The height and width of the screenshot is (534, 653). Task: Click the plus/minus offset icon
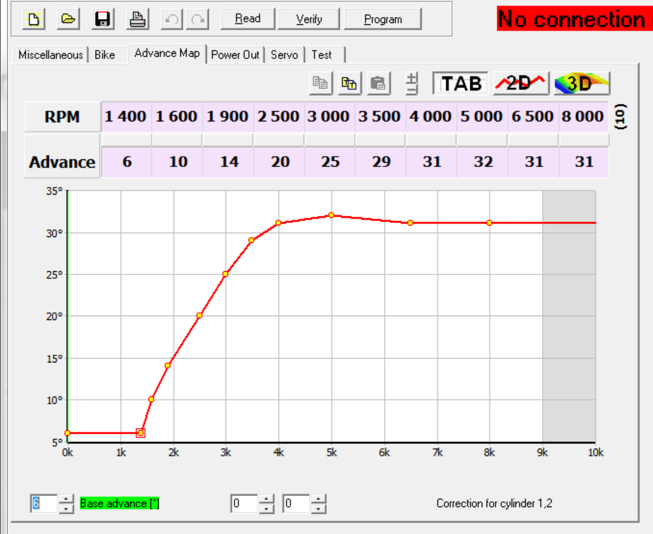[412, 83]
